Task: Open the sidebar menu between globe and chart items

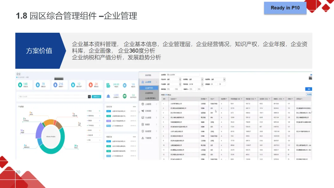Action: coord(149,111)
